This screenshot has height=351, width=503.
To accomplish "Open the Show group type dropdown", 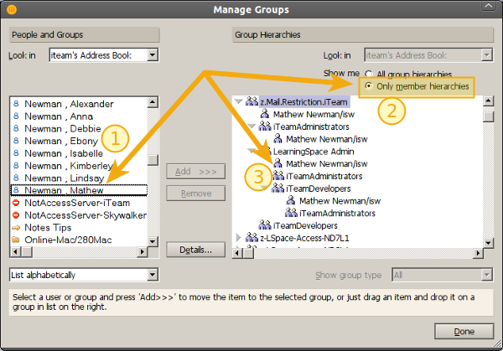I will (486, 275).
